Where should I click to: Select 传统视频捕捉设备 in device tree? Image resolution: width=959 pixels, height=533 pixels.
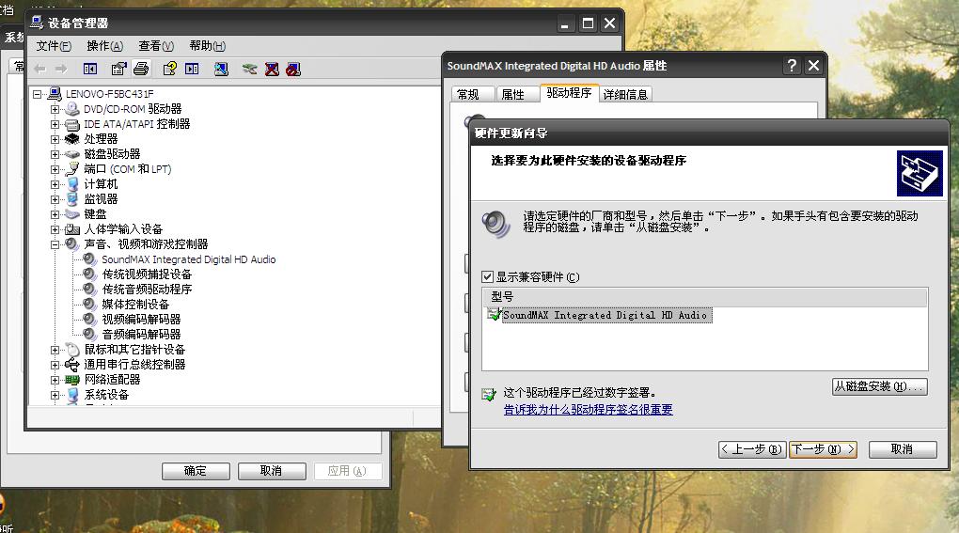point(147,274)
